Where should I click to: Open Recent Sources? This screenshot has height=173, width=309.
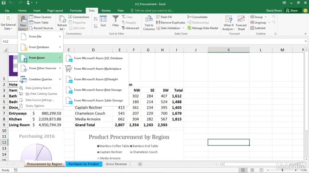point(41,28)
